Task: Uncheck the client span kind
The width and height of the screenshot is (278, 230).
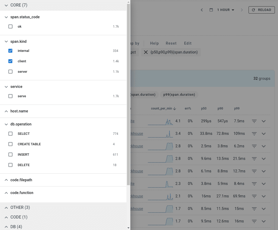Action: click(10, 61)
